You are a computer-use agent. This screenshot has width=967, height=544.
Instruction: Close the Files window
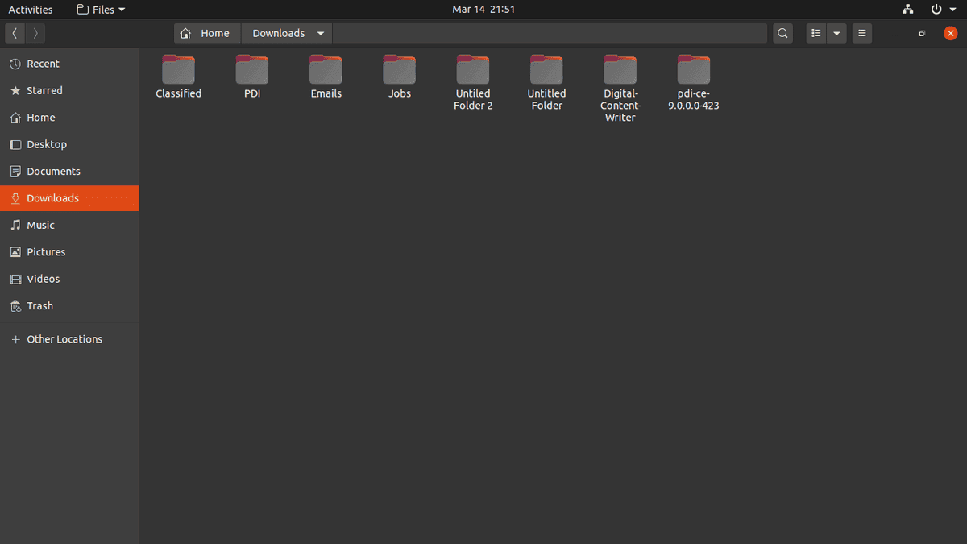click(950, 33)
